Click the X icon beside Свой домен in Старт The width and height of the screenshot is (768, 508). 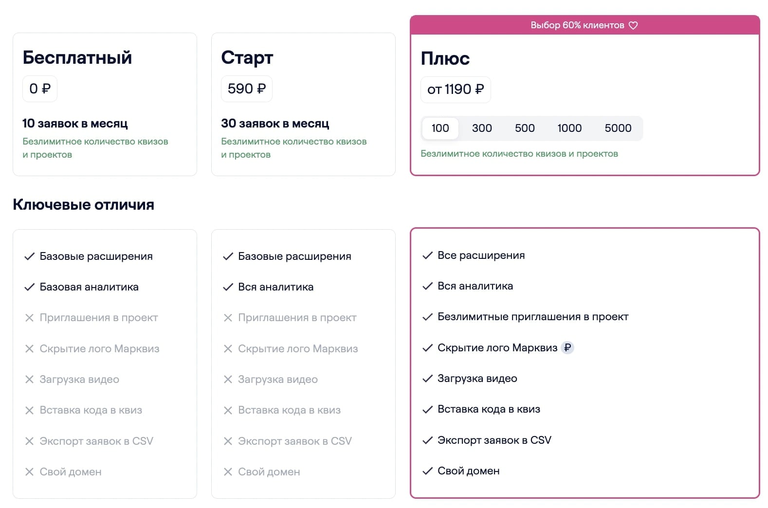pyautogui.click(x=228, y=472)
